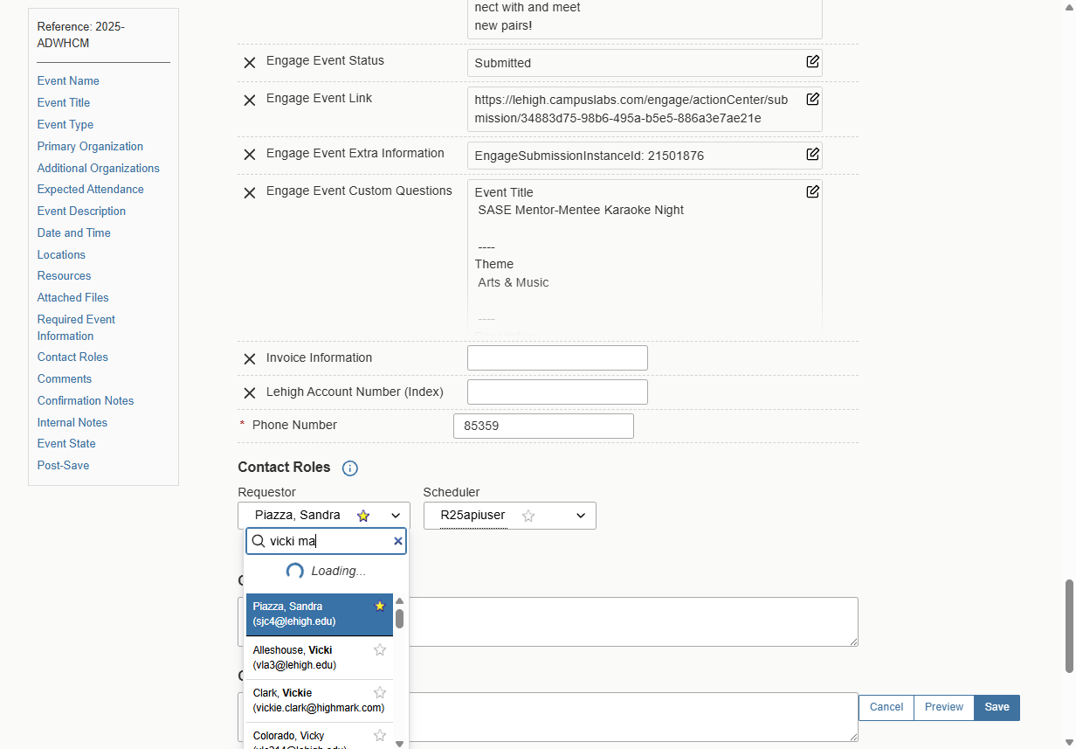The height and width of the screenshot is (749, 1076).
Task: Click the Cancel button
Action: tap(886, 707)
